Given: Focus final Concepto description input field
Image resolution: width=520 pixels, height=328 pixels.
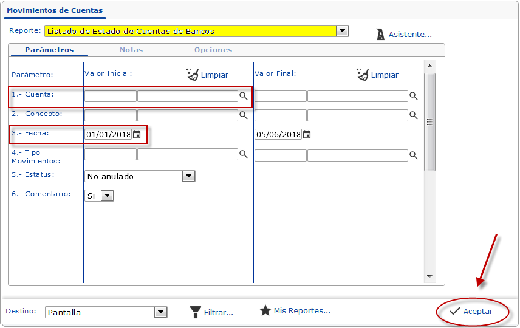Looking at the screenshot, I should pos(358,115).
